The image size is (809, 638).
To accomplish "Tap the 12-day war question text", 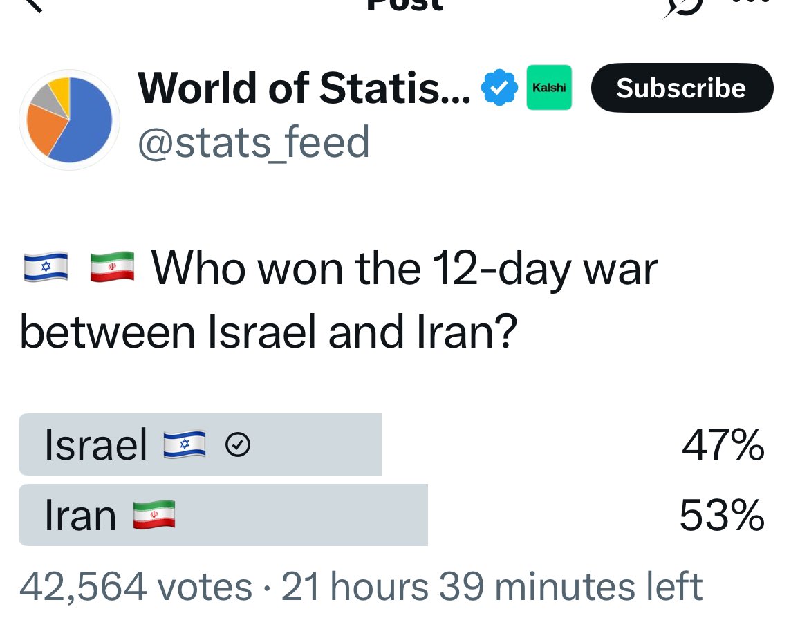I will click(338, 300).
